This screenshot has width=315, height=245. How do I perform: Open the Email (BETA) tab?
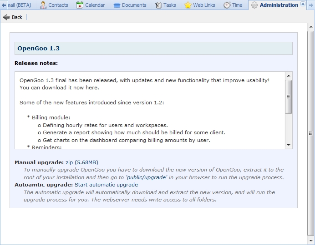tap(20, 5)
